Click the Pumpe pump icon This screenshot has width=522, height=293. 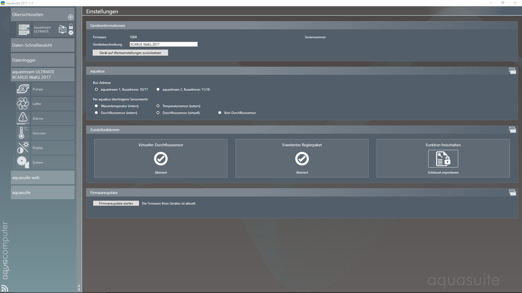(x=23, y=89)
